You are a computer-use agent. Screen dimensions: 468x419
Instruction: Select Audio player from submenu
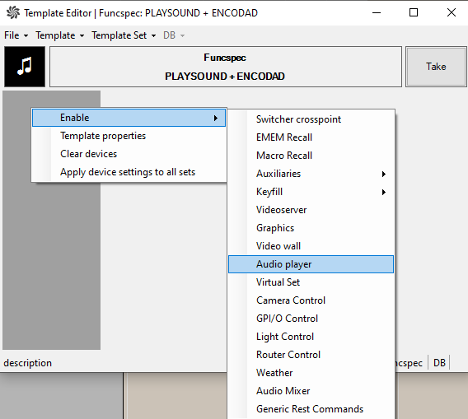(311, 264)
